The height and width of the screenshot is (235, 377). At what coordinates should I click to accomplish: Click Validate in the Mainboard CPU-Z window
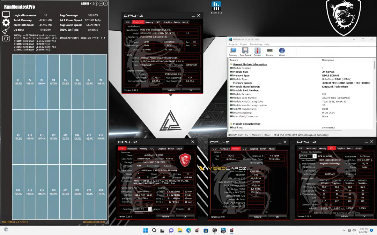point(171,91)
